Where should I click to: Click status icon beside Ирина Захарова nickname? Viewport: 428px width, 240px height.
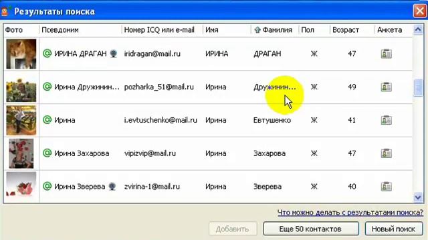pos(47,153)
